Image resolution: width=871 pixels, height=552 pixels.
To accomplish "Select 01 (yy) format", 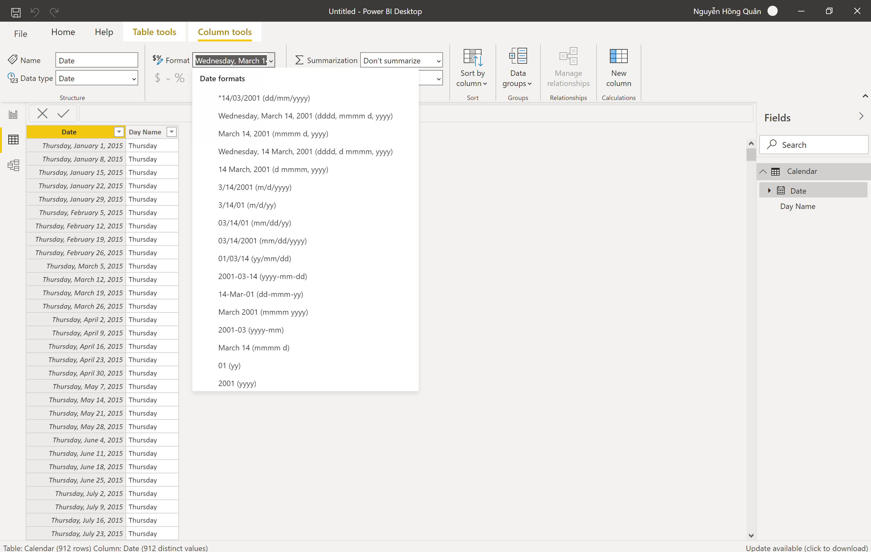I will click(305, 366).
